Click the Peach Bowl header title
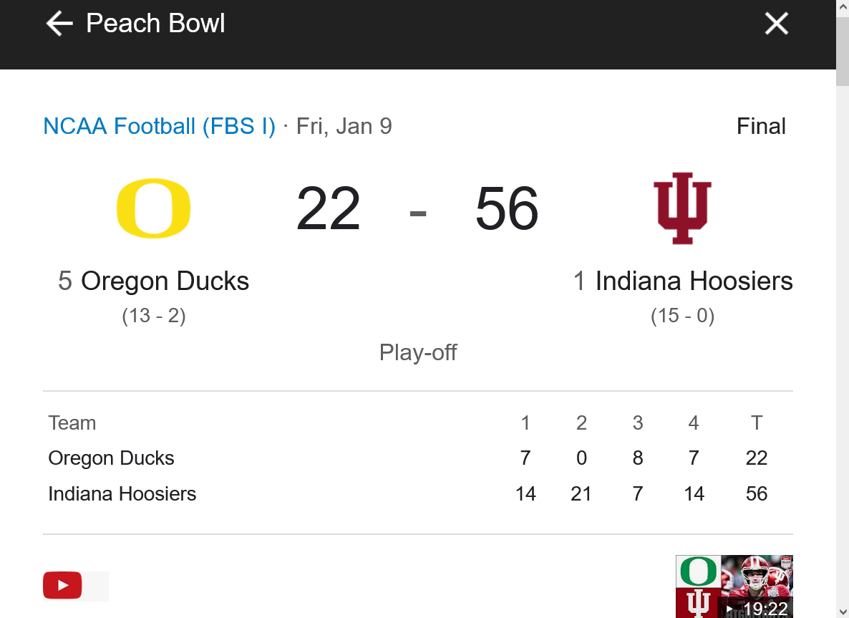Screen dimensions: 849x618 pos(155,24)
